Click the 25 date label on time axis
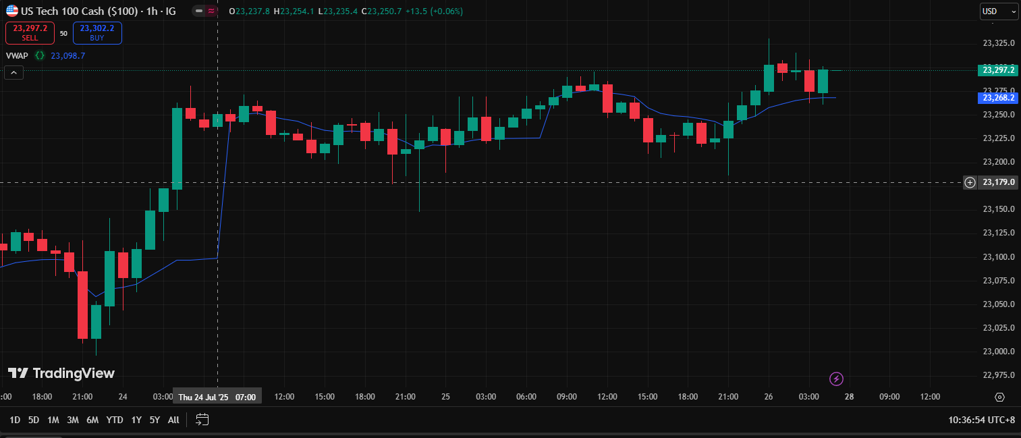The image size is (1021, 438). click(x=445, y=397)
